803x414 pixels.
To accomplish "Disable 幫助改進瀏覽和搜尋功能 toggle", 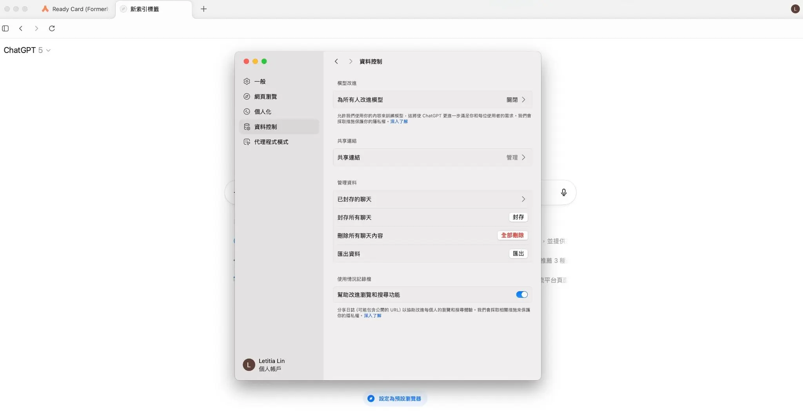I will 521,294.
